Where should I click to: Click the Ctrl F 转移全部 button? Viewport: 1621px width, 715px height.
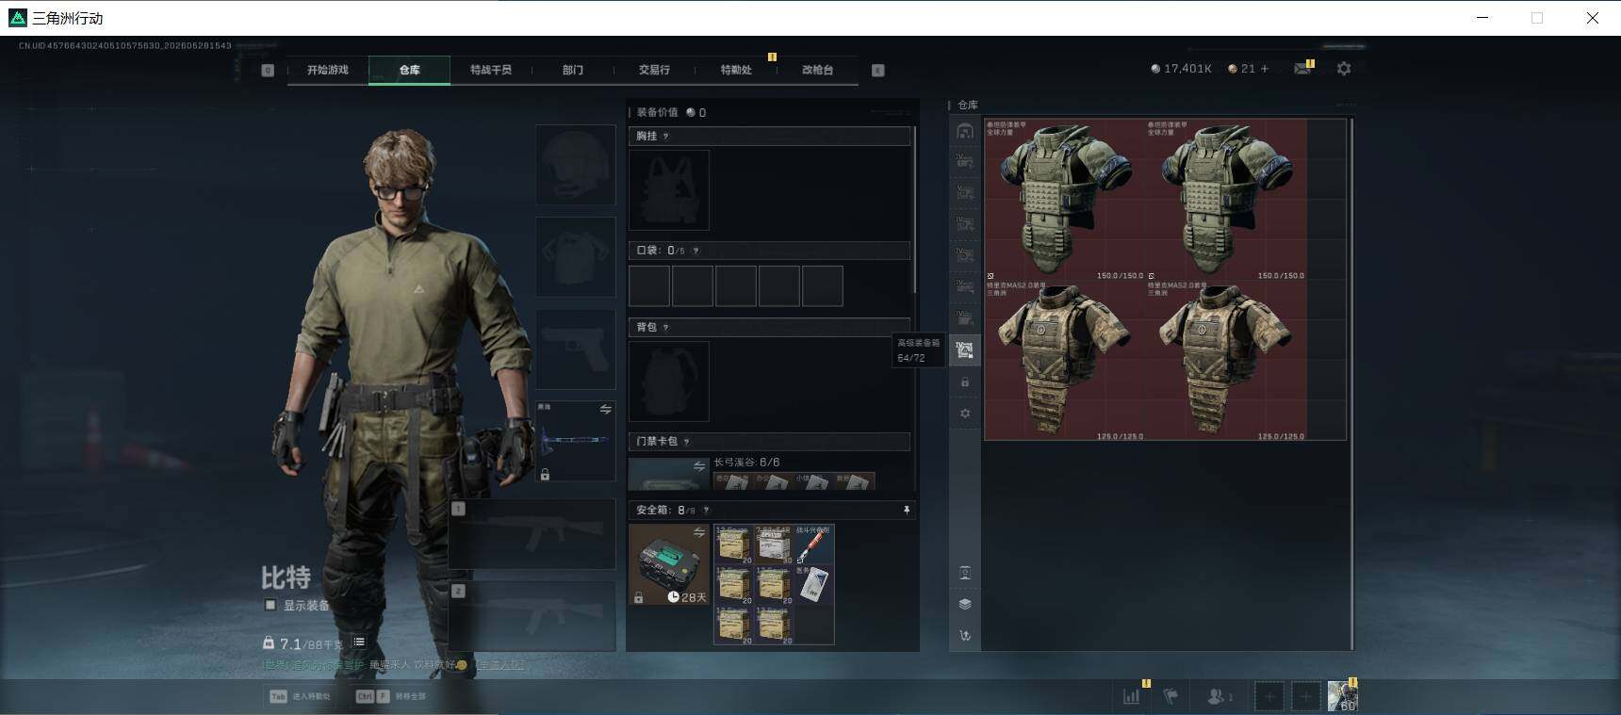[390, 696]
